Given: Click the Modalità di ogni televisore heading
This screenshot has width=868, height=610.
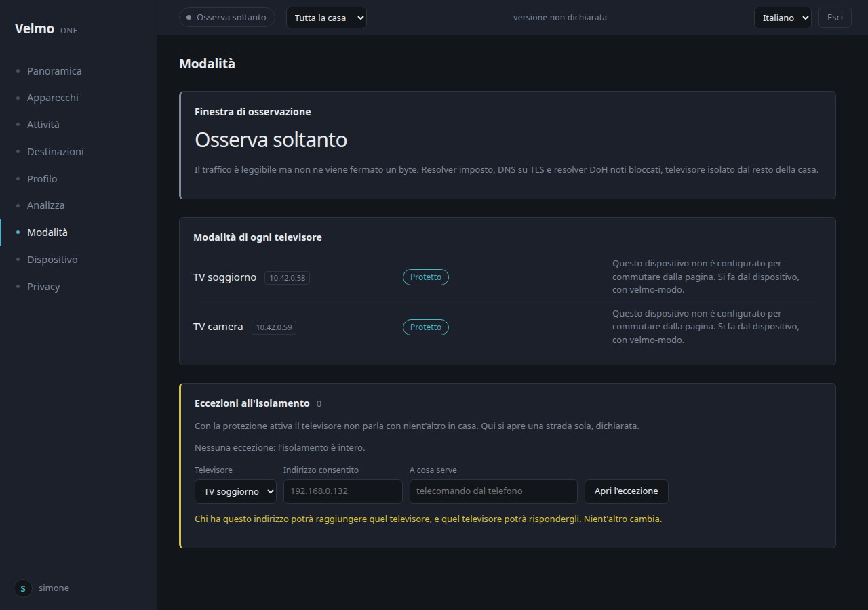Looking at the screenshot, I should 258,237.
